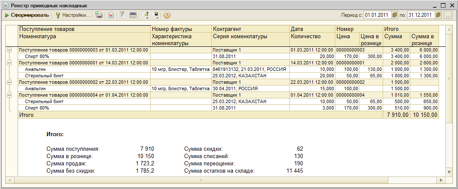Click the Сумма скидки label
Screen dimensions: 458x189
[204, 149]
